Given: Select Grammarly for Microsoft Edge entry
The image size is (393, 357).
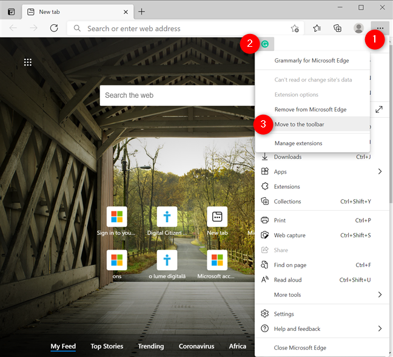Looking at the screenshot, I should click(312, 61).
